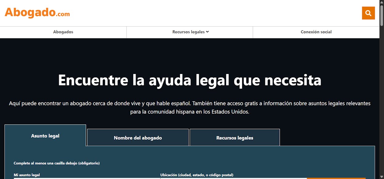Click the heading "Encuentre la ayuda legal que necesita"

click(x=190, y=80)
